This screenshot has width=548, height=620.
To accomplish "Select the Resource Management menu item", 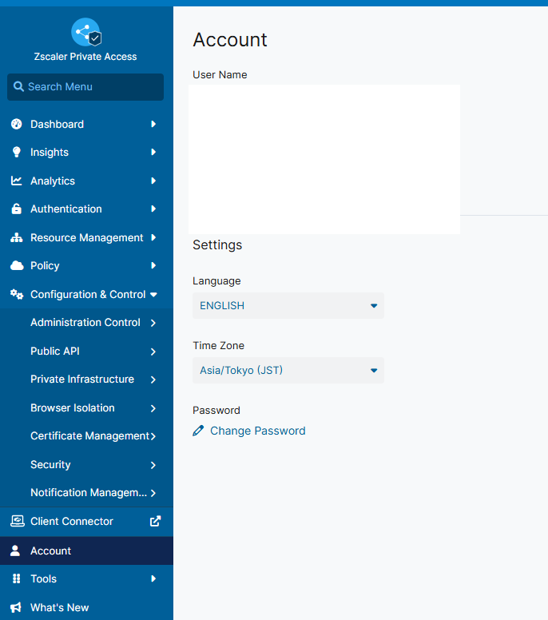I will 86,237.
